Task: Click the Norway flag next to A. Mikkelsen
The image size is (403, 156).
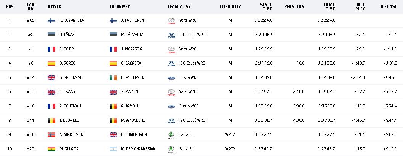Action: 52,134
